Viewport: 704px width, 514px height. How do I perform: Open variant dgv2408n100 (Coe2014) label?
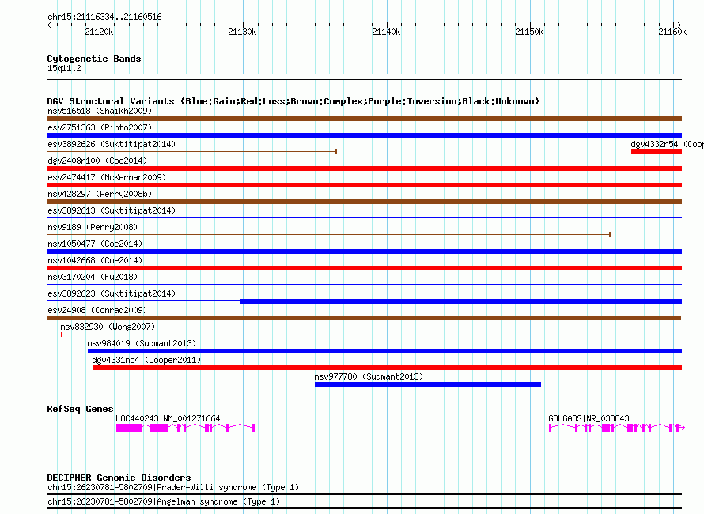click(x=97, y=161)
